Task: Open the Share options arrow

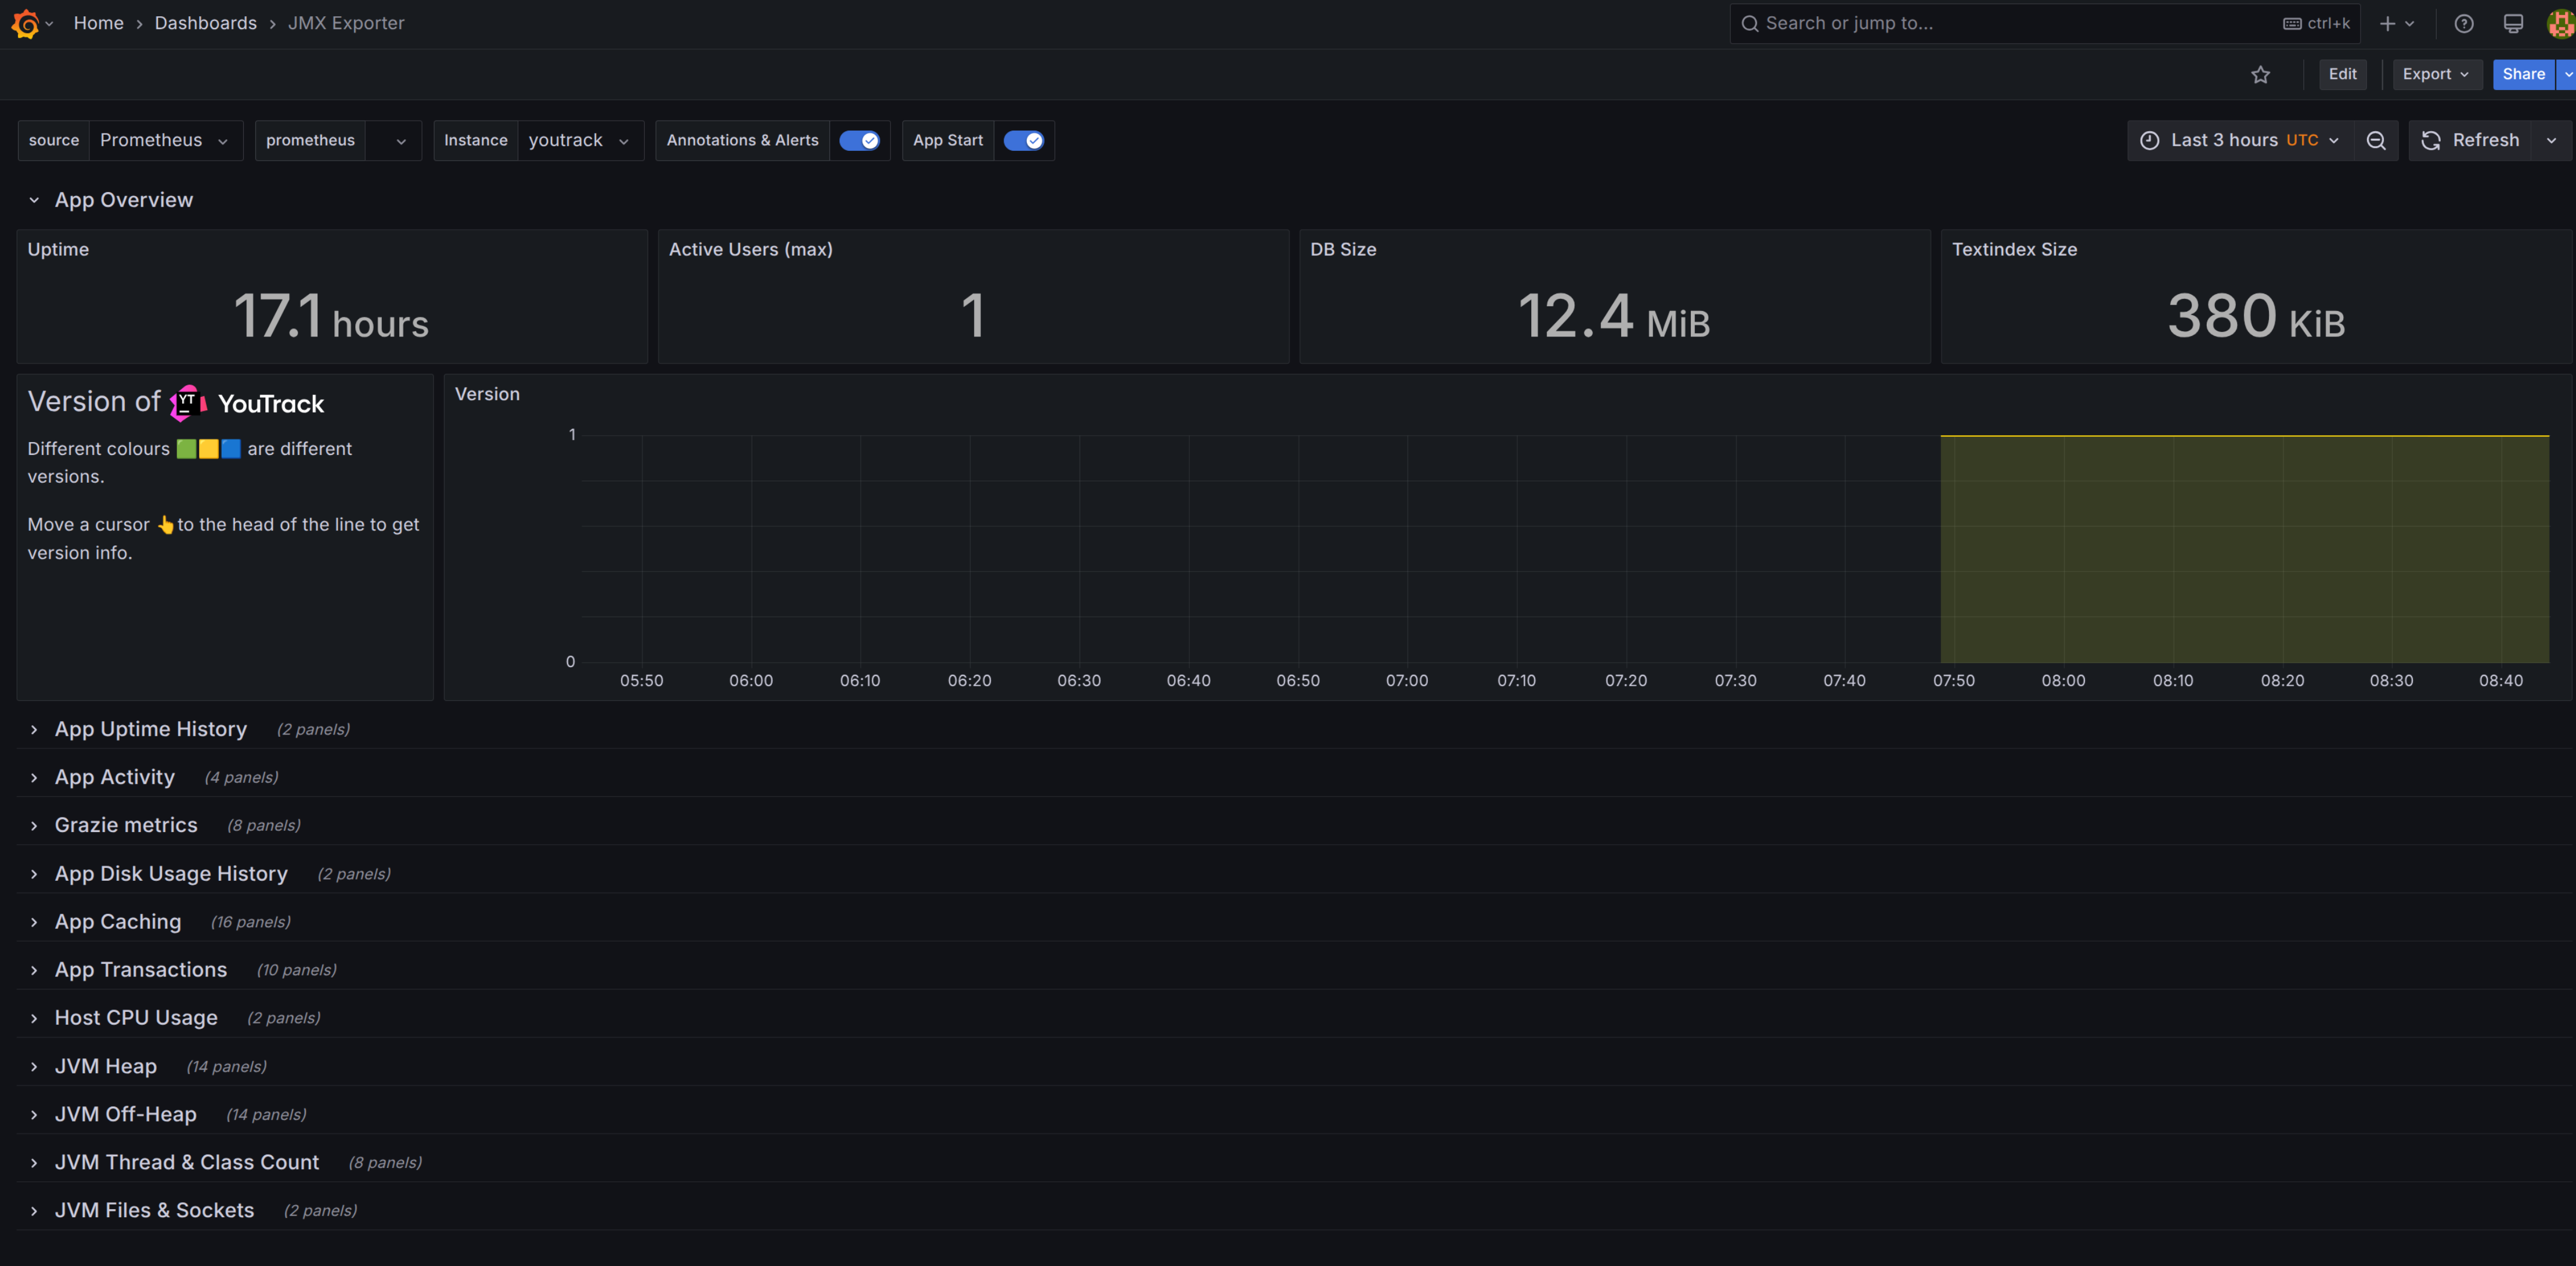Action: point(2567,74)
